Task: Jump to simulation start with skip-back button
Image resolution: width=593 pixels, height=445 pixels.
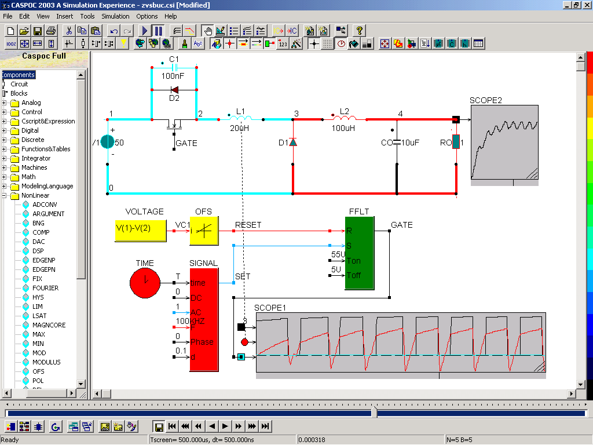Action: [x=172, y=426]
